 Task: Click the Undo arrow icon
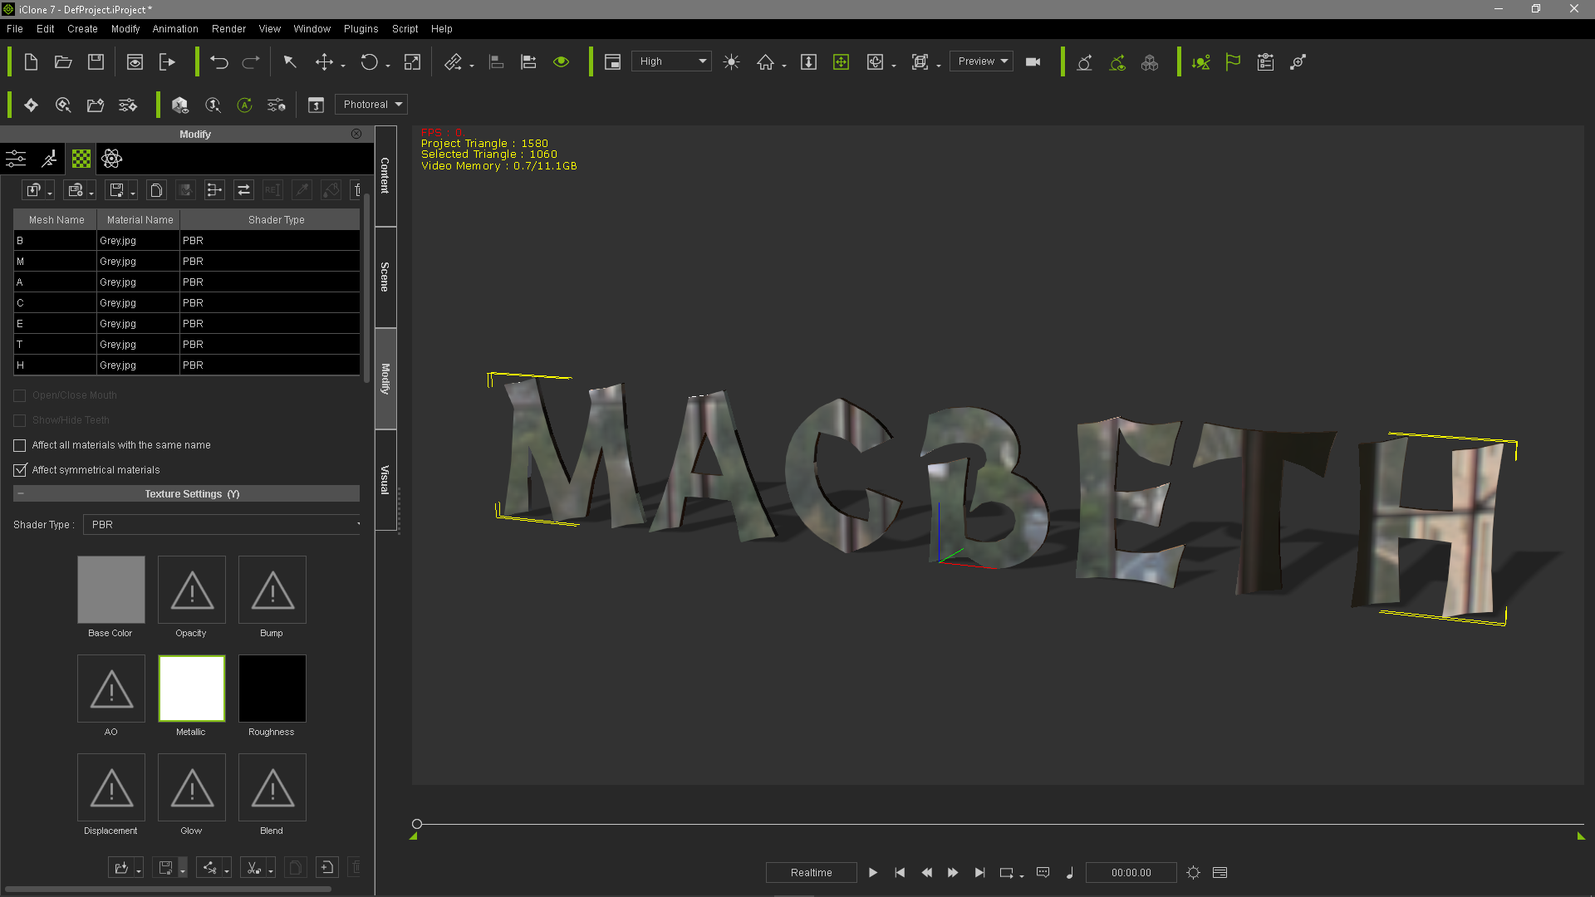(x=219, y=61)
